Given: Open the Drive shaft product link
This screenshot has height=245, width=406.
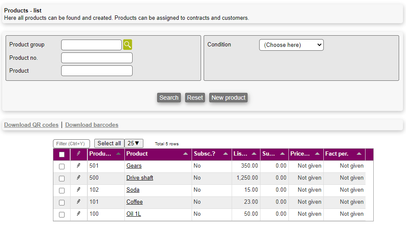Looking at the screenshot, I should pyautogui.click(x=139, y=178).
